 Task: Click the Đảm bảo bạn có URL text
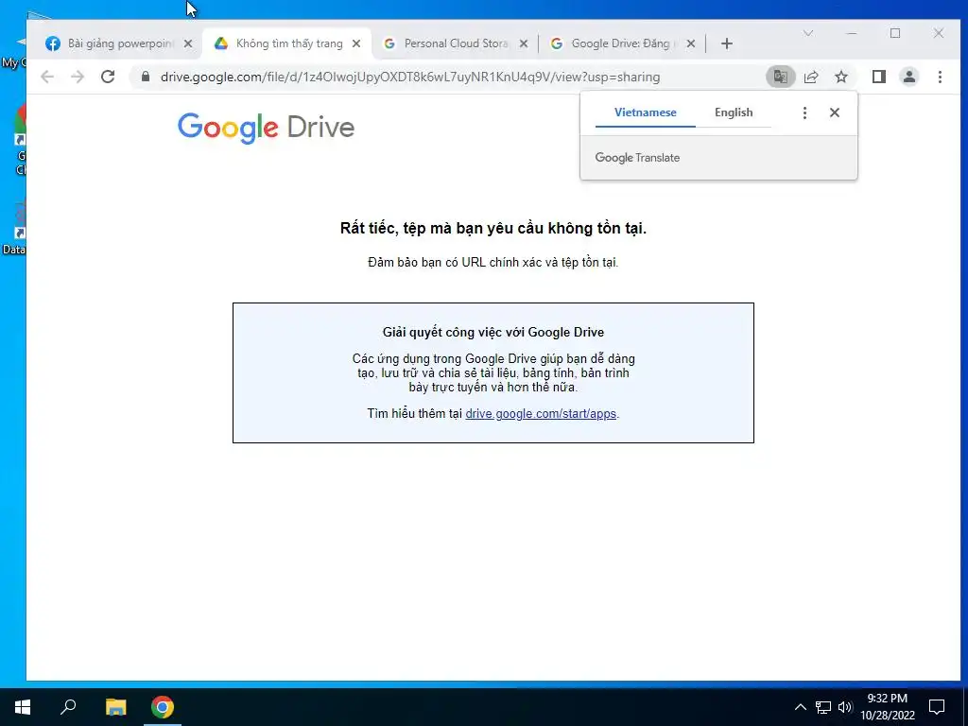493,263
